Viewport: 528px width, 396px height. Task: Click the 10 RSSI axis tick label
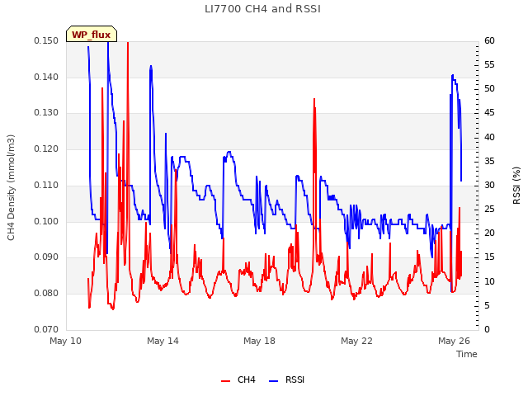pyautogui.click(x=489, y=281)
